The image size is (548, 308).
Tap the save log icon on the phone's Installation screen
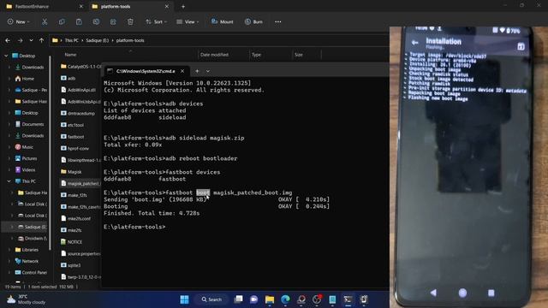pos(521,46)
